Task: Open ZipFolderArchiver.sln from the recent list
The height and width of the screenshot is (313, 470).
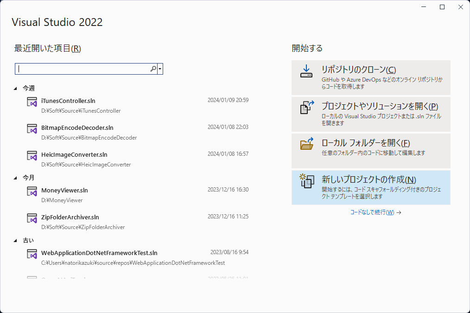Action: [x=70, y=217]
